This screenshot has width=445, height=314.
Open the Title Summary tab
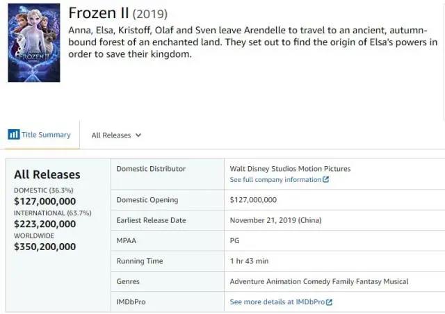pyautogui.click(x=45, y=135)
